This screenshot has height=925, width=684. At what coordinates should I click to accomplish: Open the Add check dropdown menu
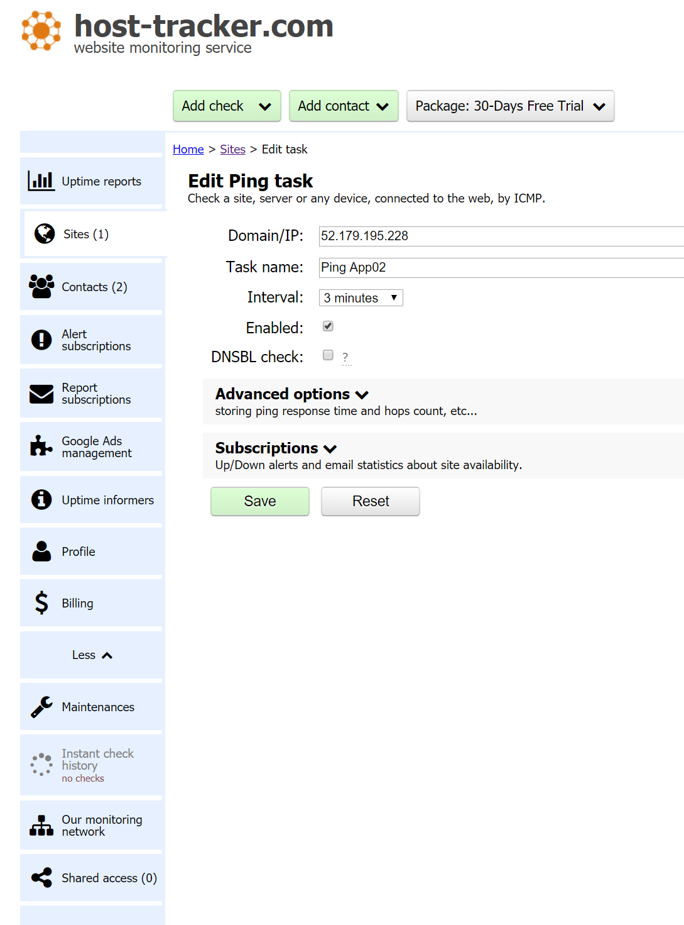[227, 106]
